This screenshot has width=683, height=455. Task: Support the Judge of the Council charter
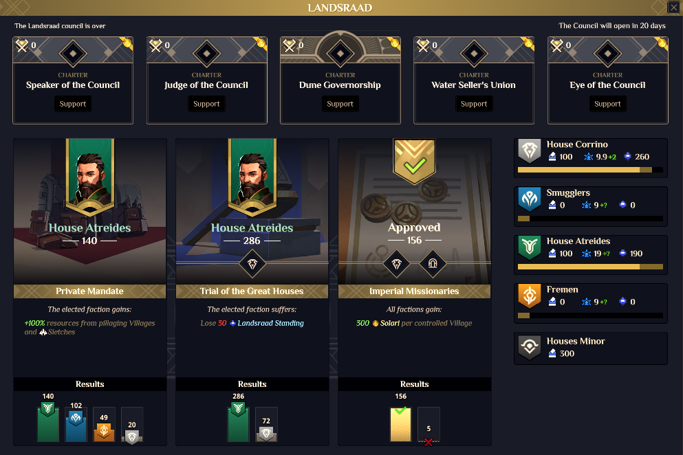coord(206,104)
